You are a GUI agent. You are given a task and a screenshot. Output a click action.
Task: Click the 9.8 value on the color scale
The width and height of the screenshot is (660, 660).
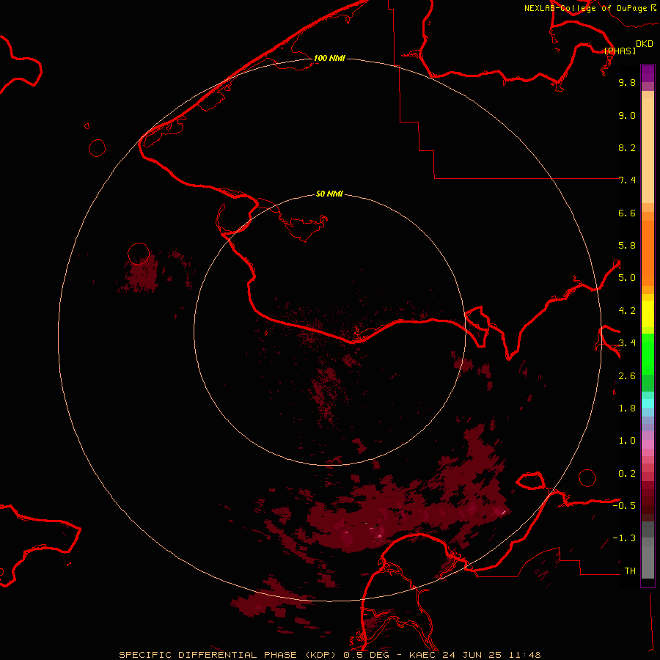(627, 82)
